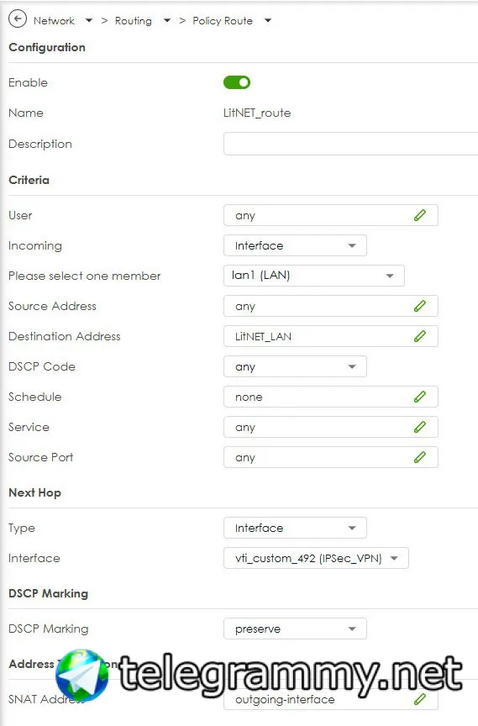Open the Incoming Interface dropdown

coord(295,245)
